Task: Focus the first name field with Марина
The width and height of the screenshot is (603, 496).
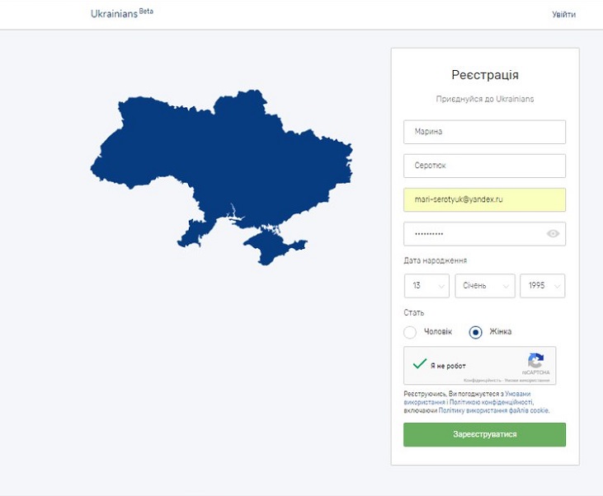Action: click(x=484, y=132)
